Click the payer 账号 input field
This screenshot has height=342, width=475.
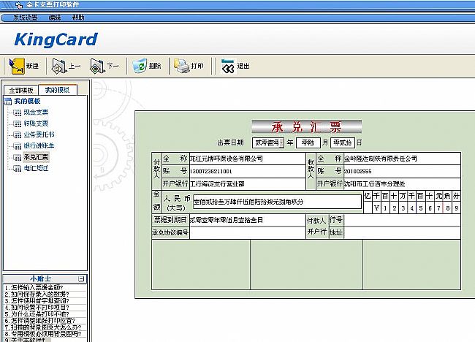[x=246, y=171]
